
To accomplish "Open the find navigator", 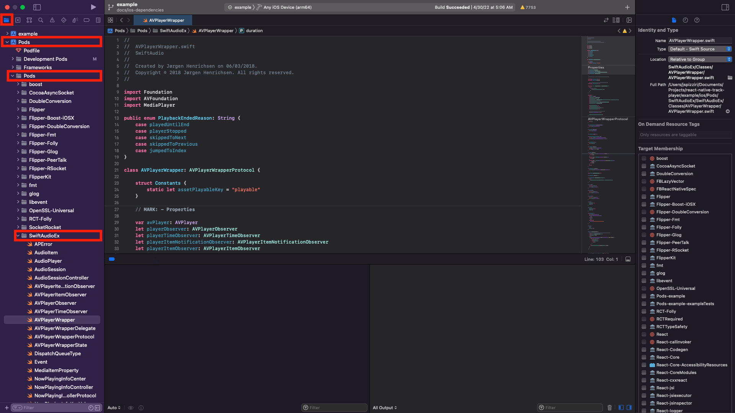I will 41,20.
